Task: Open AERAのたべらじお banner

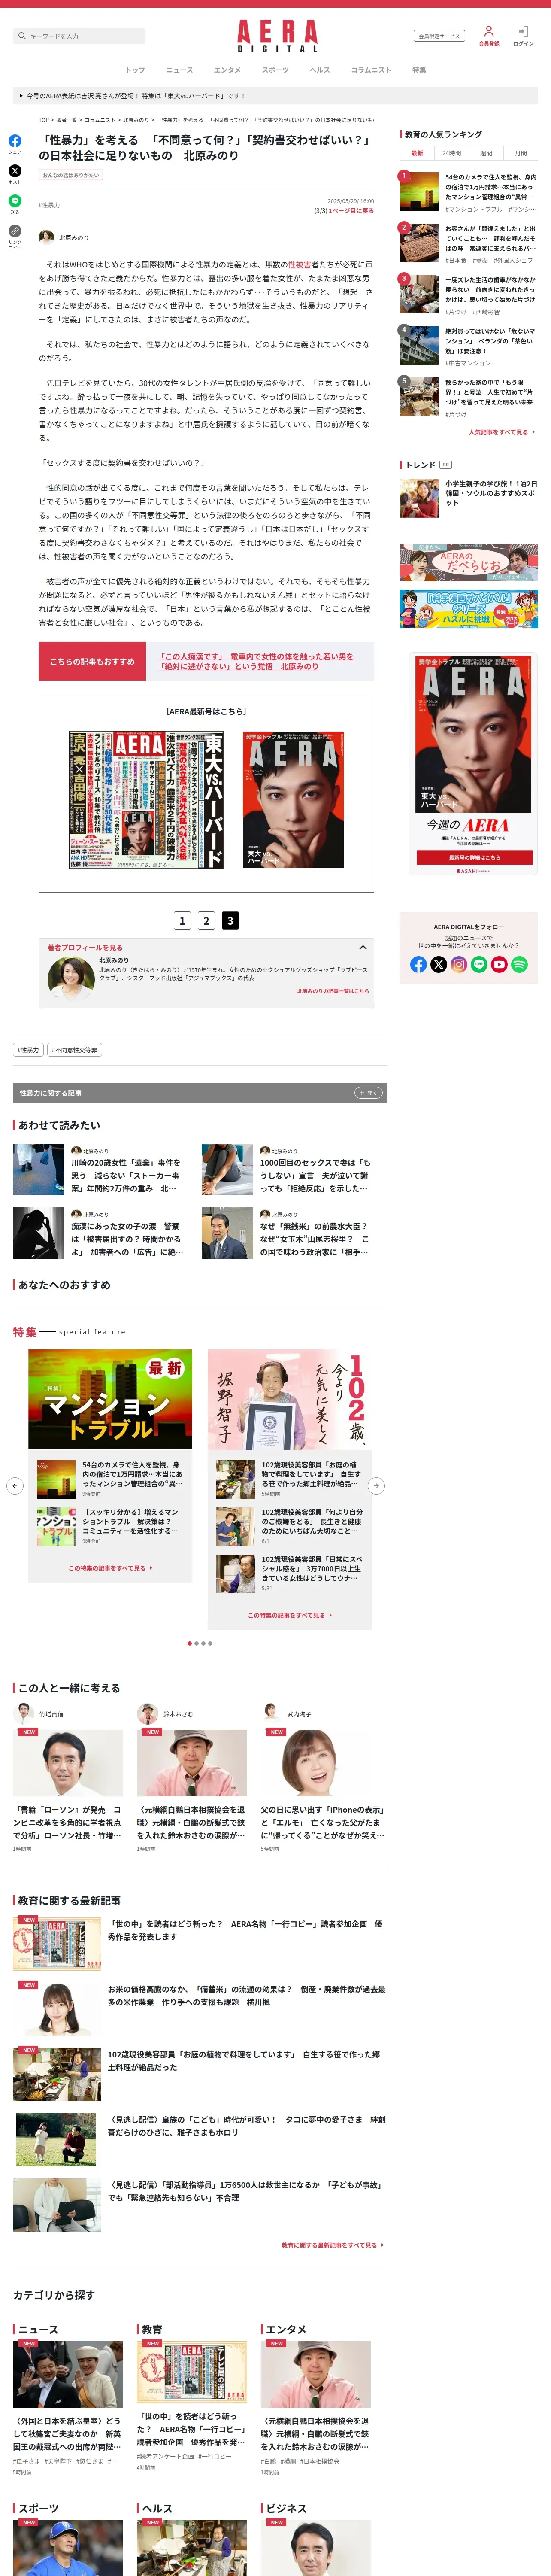Action: tap(469, 563)
